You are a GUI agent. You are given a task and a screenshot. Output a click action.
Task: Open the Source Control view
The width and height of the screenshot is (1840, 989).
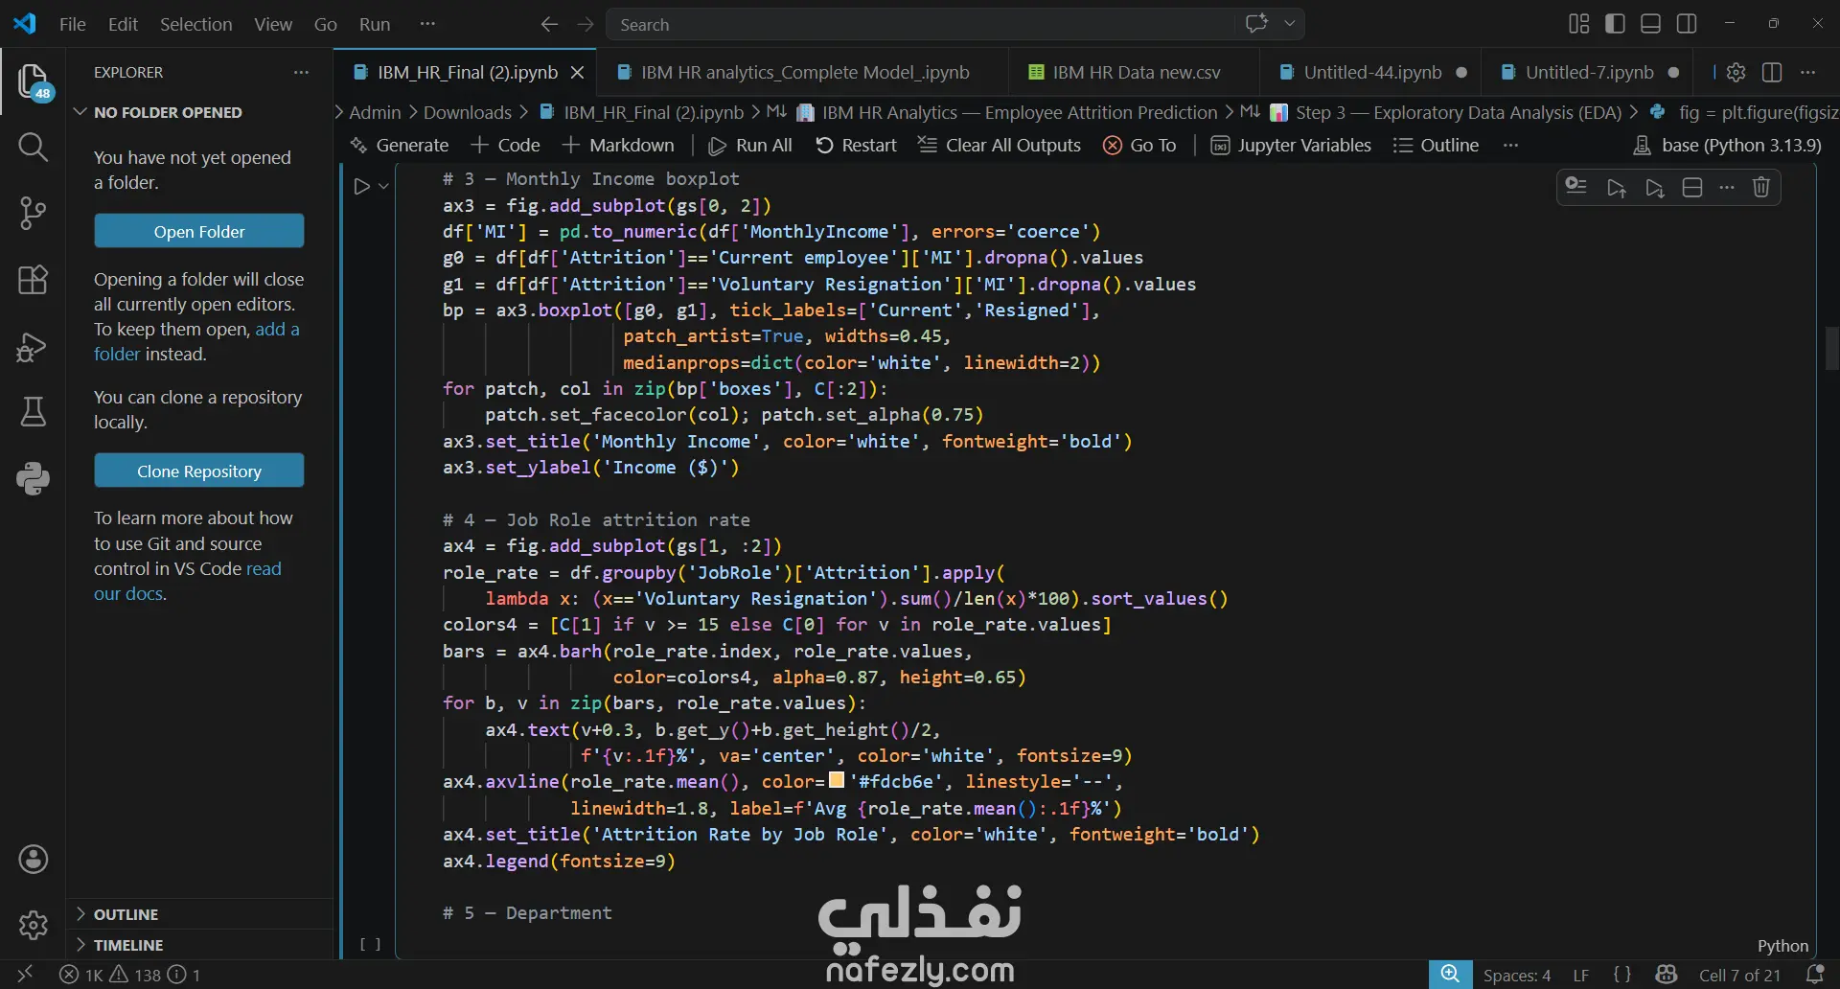click(34, 213)
